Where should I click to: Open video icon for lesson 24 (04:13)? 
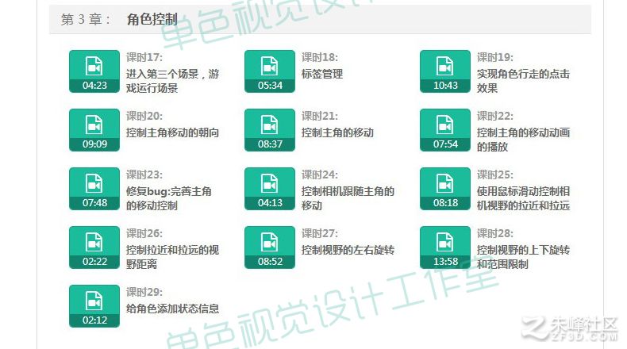(x=270, y=189)
